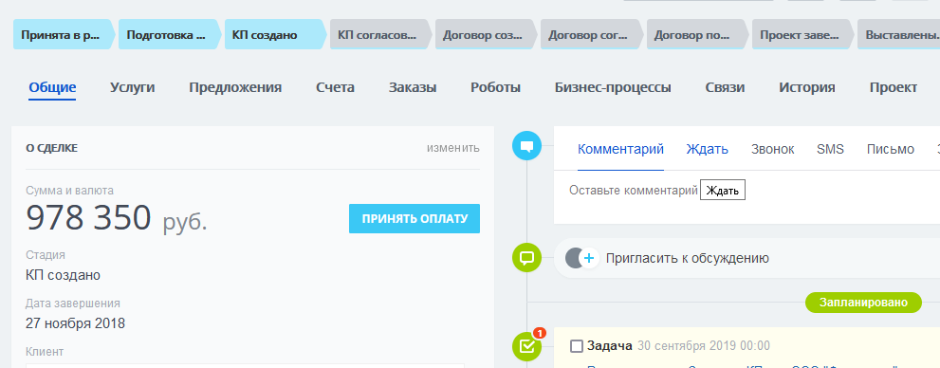Move deal to Проект заве... stage
The height and width of the screenshot is (368, 940).
coord(803,35)
